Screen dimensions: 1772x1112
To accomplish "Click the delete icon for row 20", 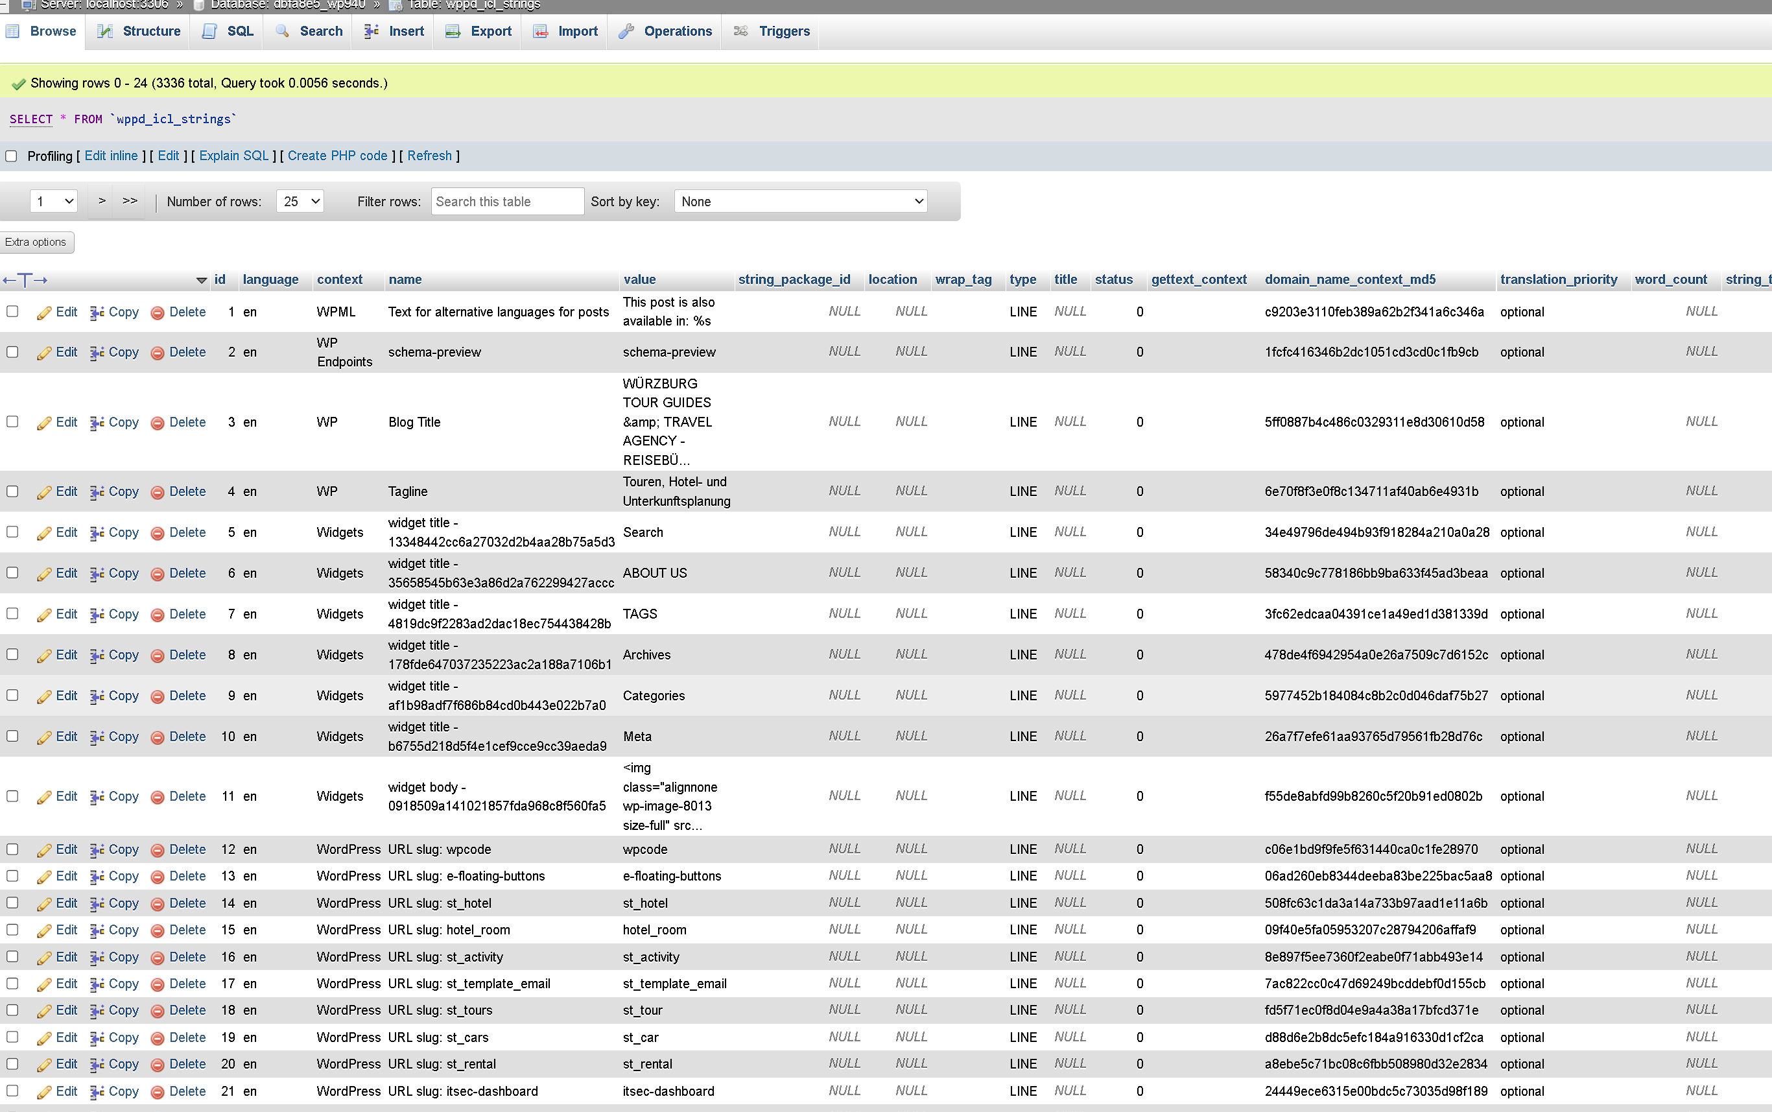I will [158, 1065].
